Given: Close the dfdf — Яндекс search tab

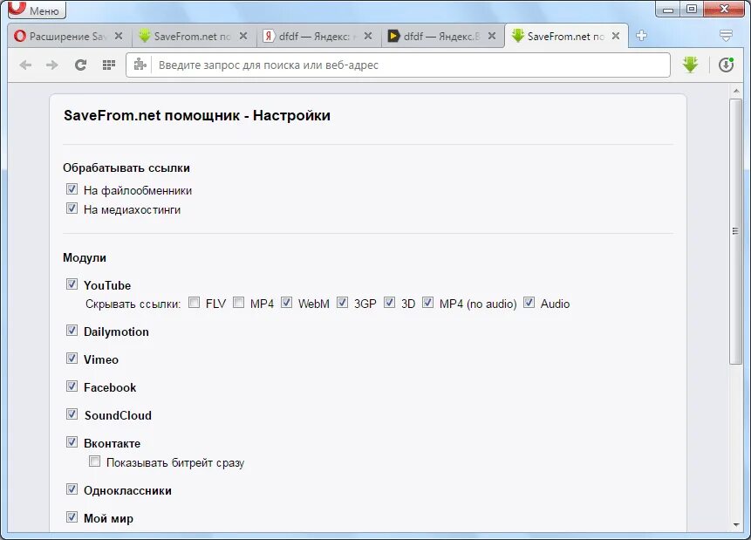Looking at the screenshot, I should (x=368, y=36).
